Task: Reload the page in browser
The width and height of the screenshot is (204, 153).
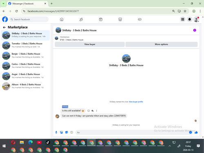Action: tap(16, 11)
